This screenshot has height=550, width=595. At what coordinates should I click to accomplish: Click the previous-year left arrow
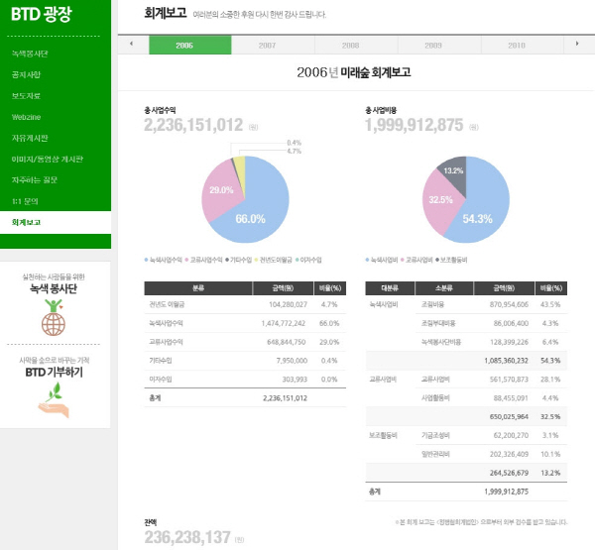(x=132, y=45)
